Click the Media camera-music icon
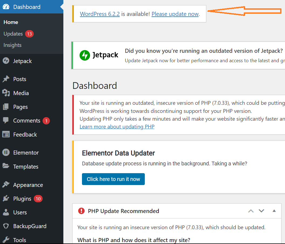This screenshot has width=285, height=244. click(6, 93)
